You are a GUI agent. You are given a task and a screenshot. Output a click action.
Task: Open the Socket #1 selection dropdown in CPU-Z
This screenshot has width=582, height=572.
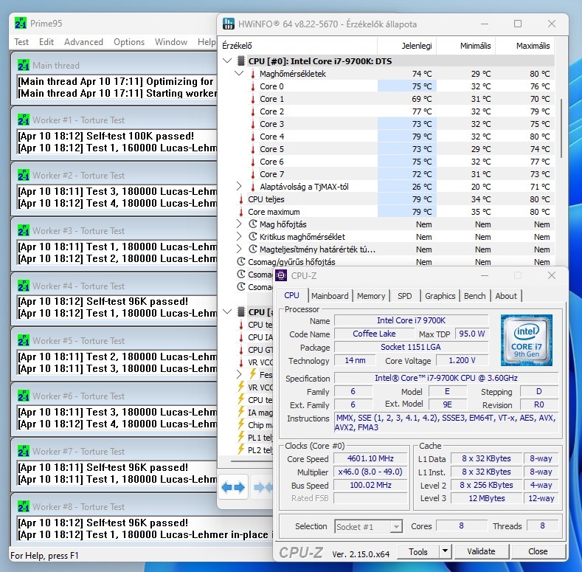396,526
